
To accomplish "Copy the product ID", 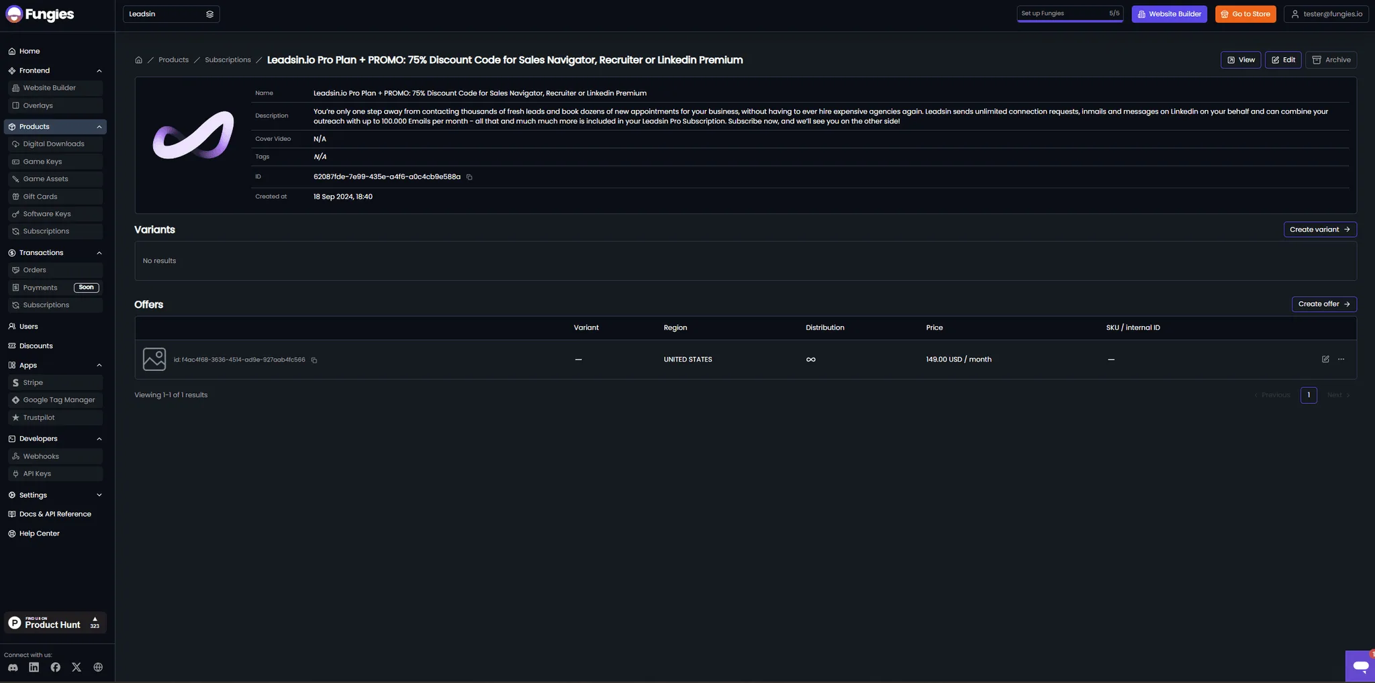I will tap(469, 177).
